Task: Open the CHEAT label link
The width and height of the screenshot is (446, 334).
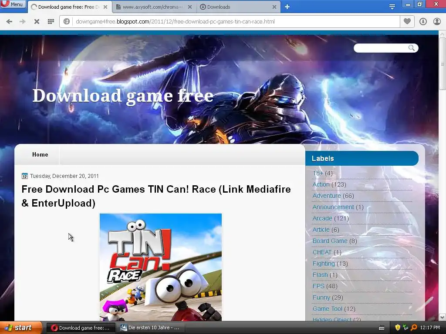Action: click(x=322, y=252)
